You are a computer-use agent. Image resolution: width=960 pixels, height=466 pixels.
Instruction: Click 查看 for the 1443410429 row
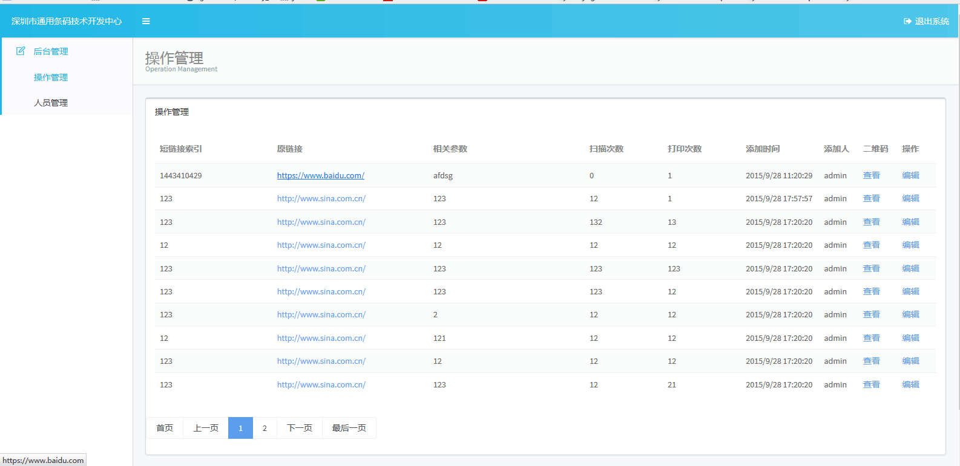(871, 176)
